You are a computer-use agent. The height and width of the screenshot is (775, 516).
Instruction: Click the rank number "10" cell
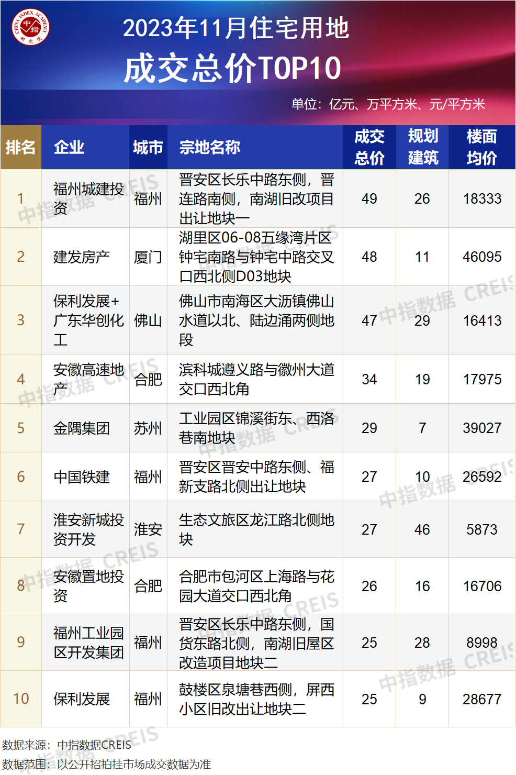pos(21,699)
